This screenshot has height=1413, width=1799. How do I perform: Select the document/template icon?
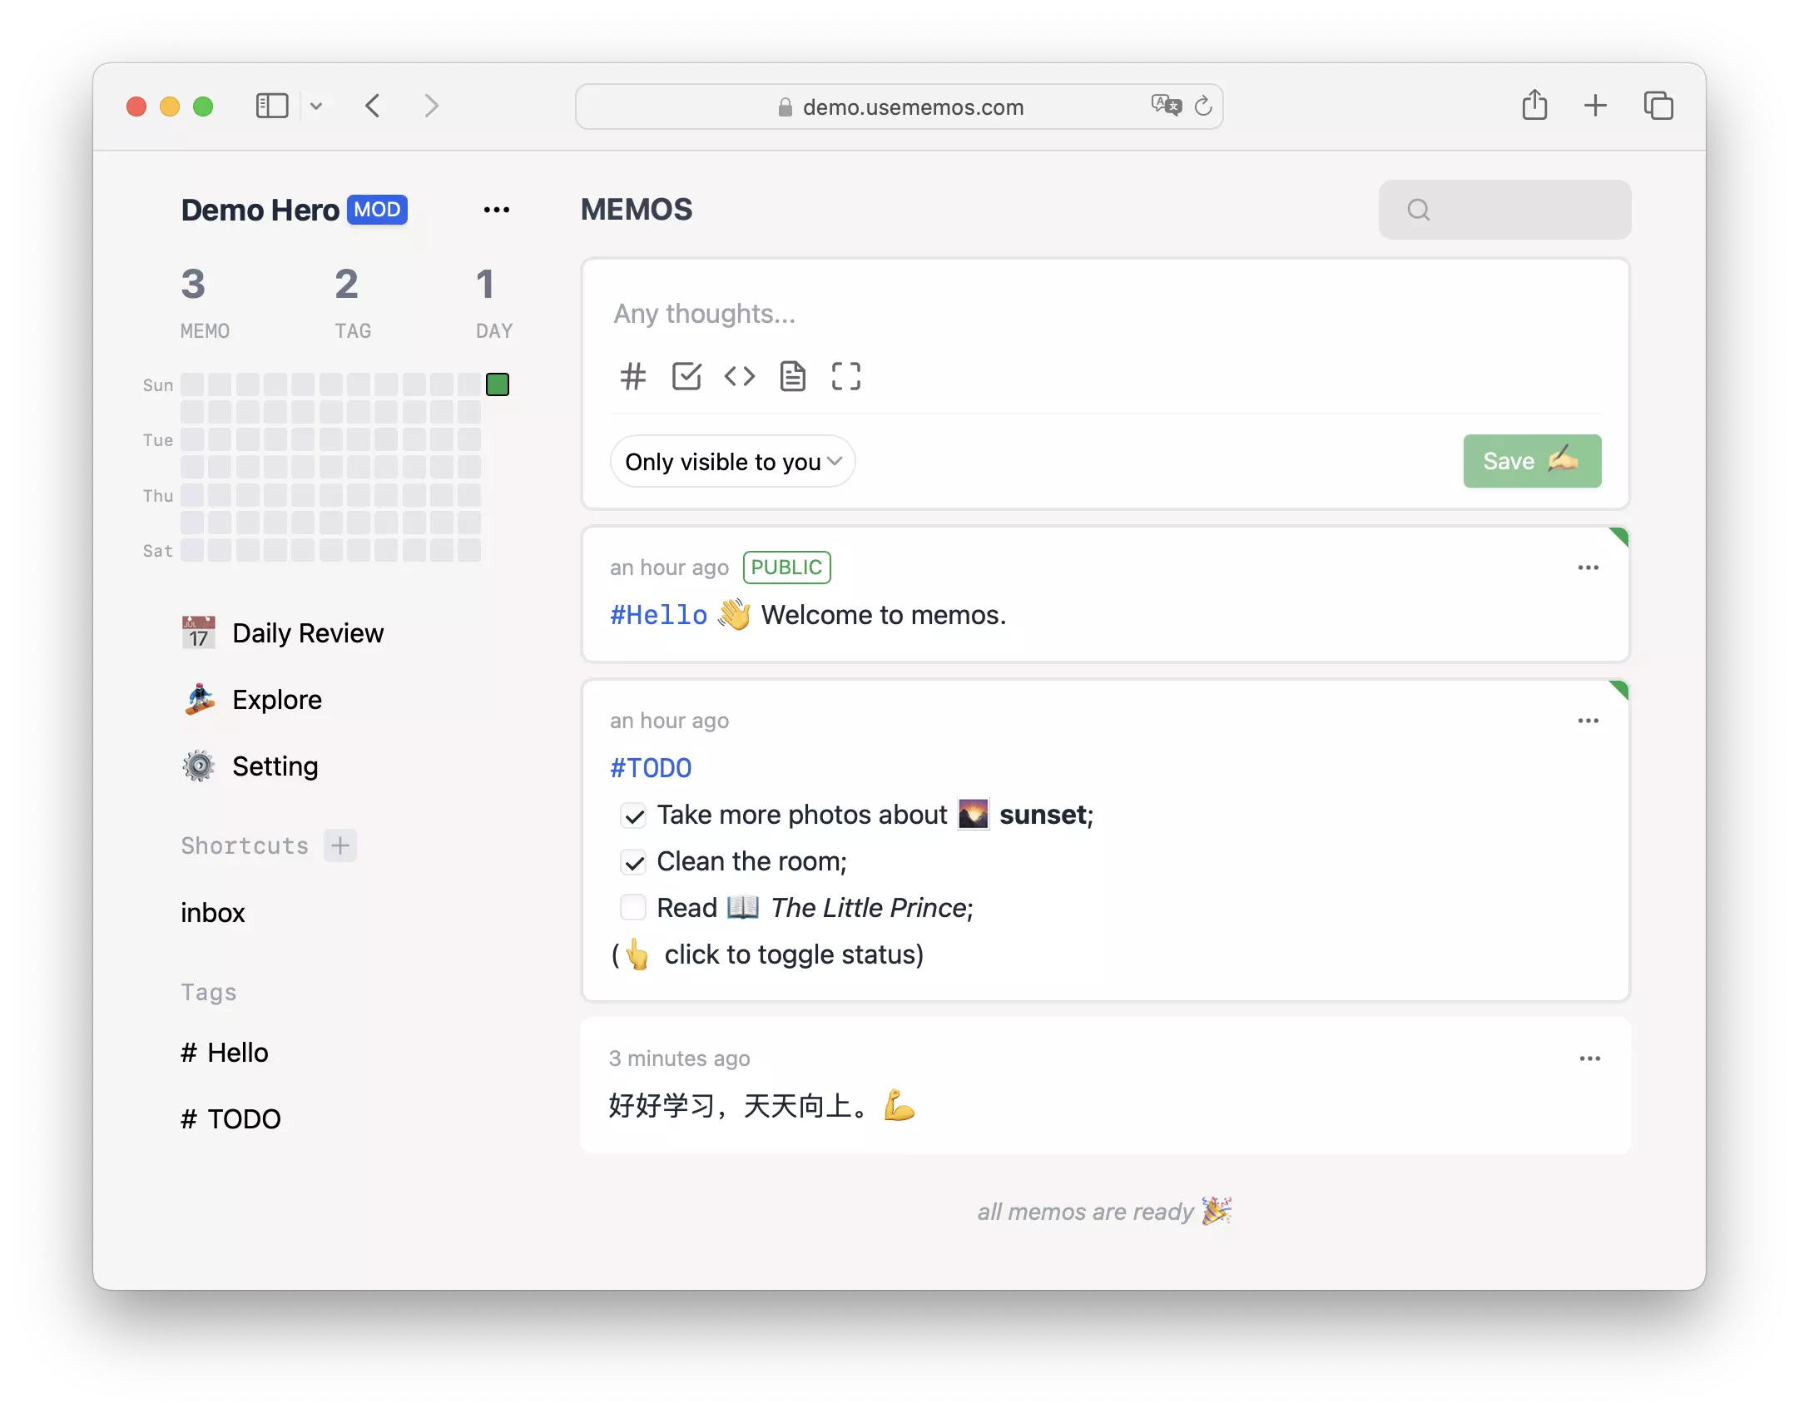click(790, 377)
